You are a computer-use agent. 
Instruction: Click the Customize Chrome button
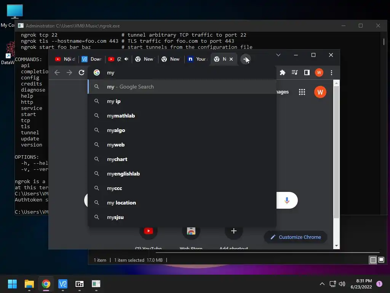(296, 237)
